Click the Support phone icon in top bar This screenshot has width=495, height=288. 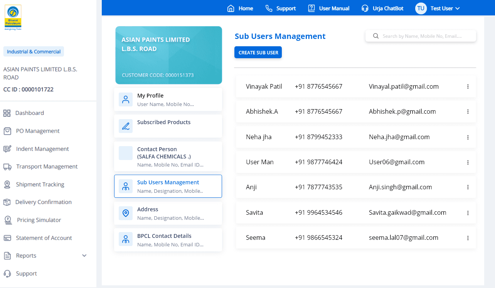point(269,8)
